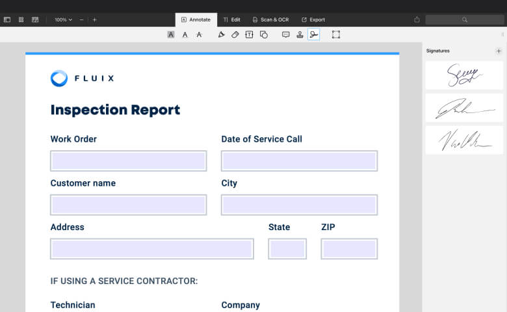Open the 100% zoom level dropdown

[x=63, y=19]
